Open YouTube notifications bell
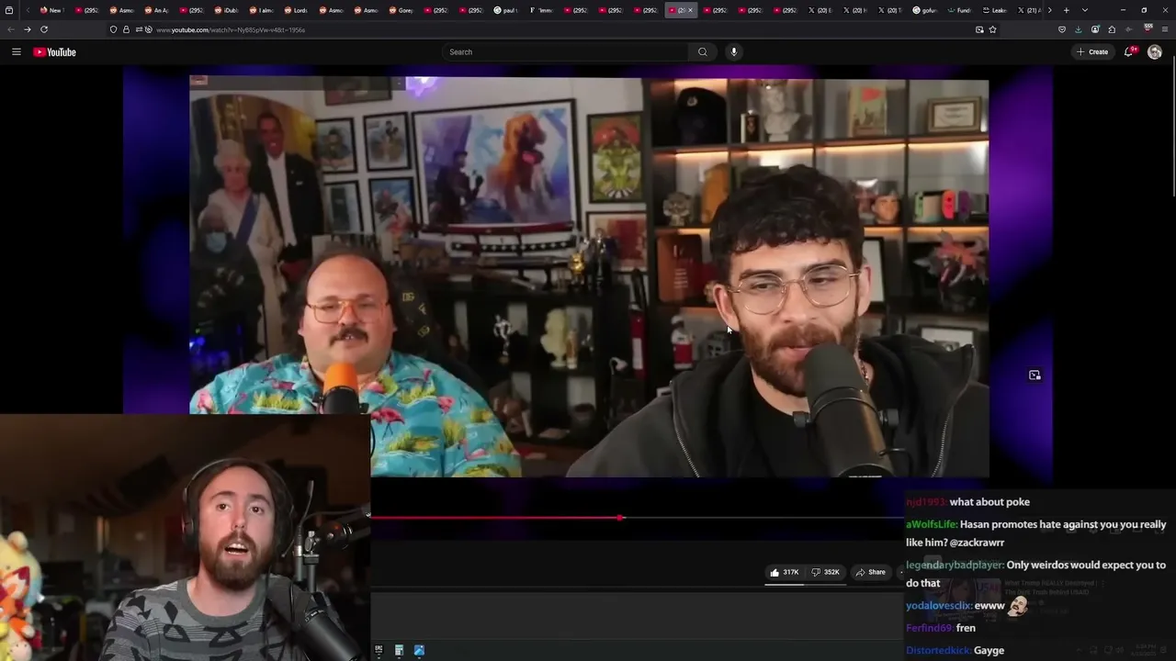 [1130, 51]
